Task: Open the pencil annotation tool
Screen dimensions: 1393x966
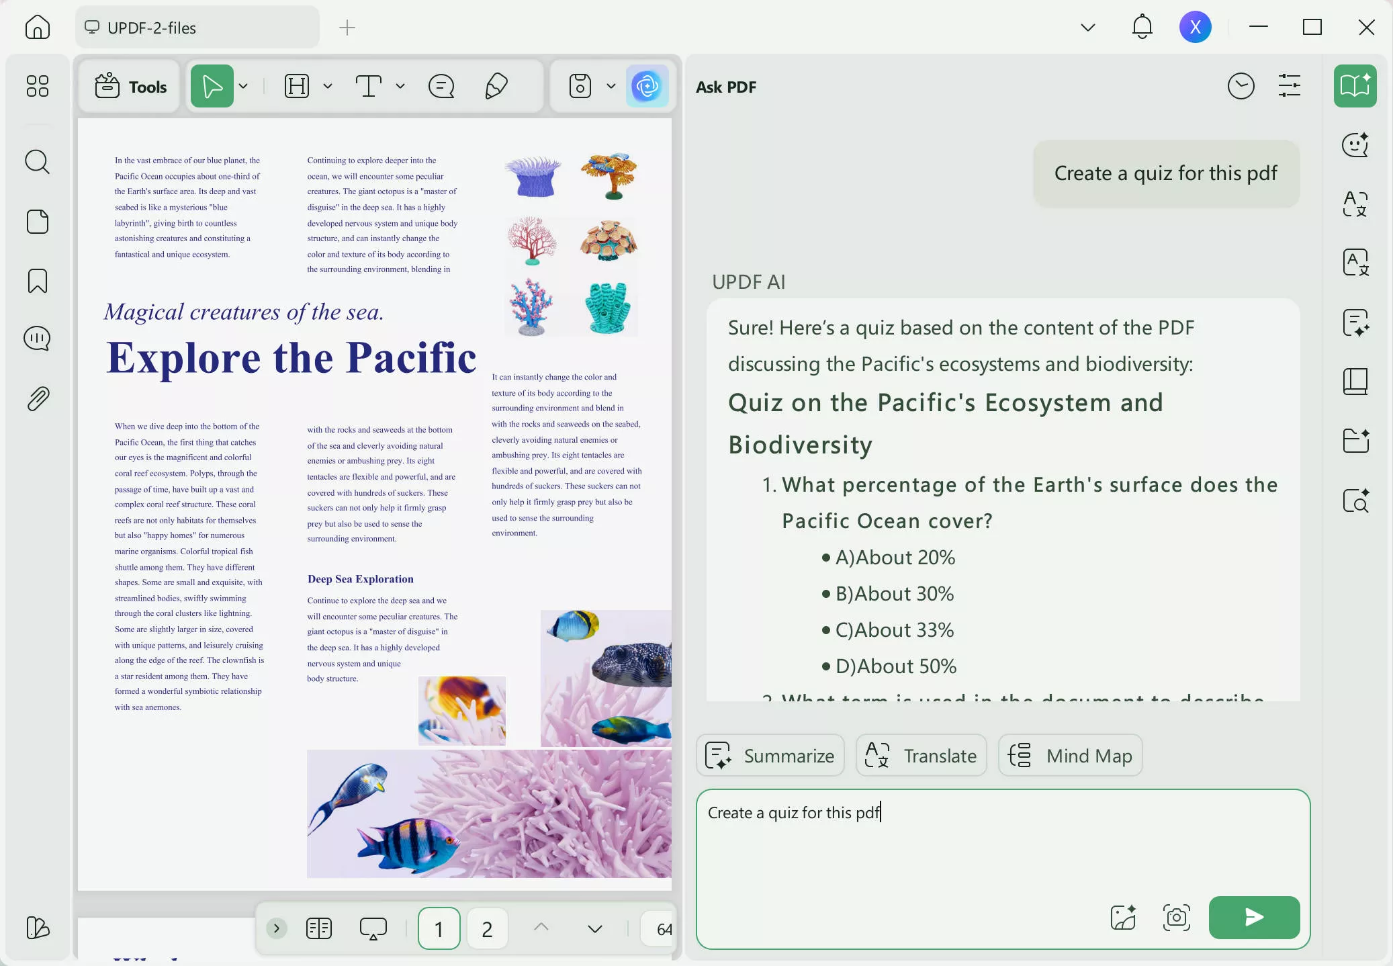Action: click(x=497, y=86)
